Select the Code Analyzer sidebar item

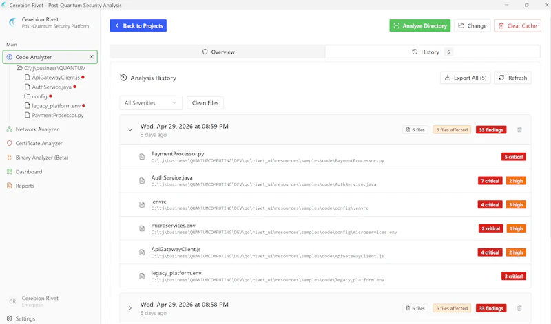point(50,57)
